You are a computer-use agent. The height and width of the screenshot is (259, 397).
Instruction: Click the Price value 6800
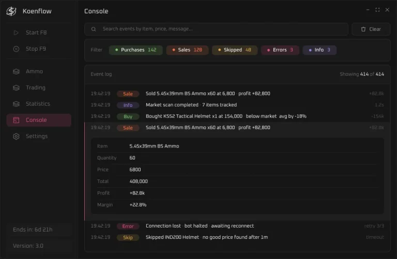point(135,170)
